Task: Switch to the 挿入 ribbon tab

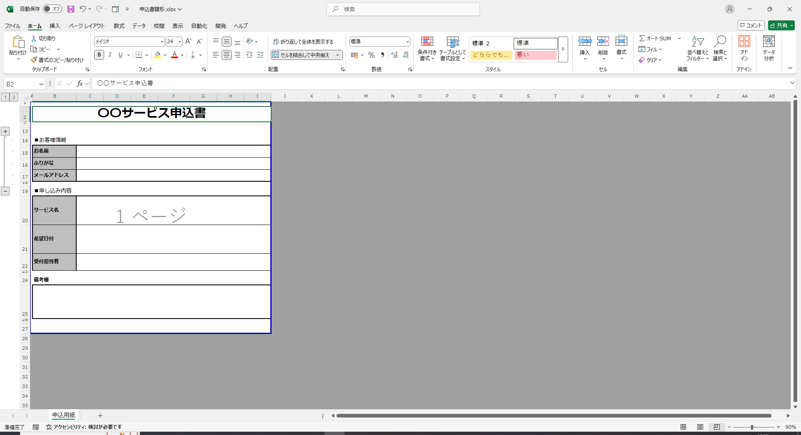Action: click(x=55, y=26)
